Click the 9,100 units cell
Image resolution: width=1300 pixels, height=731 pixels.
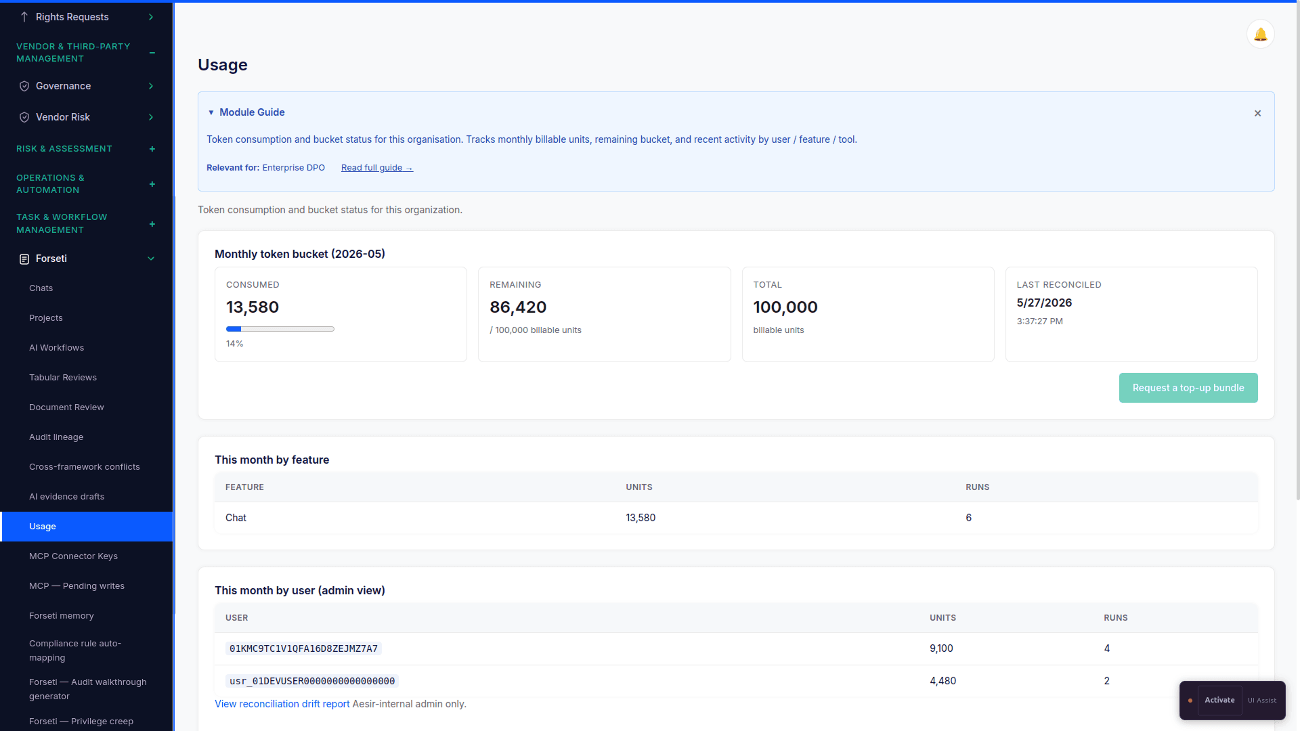(941, 648)
